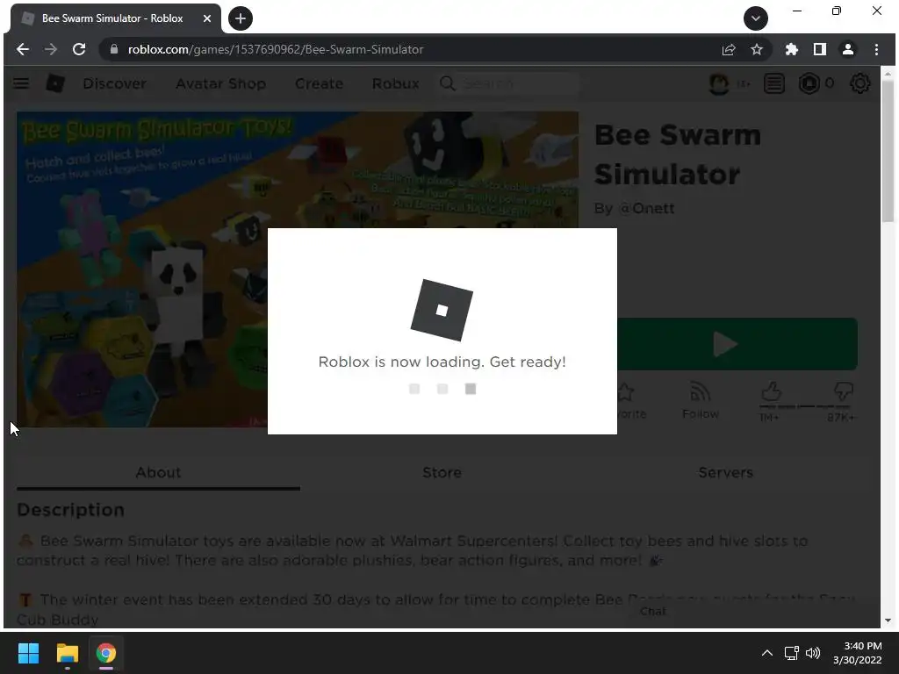899x674 pixels.
Task: Go back in the browser
Action: [22, 49]
